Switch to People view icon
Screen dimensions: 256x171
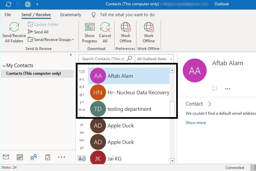[34, 157]
